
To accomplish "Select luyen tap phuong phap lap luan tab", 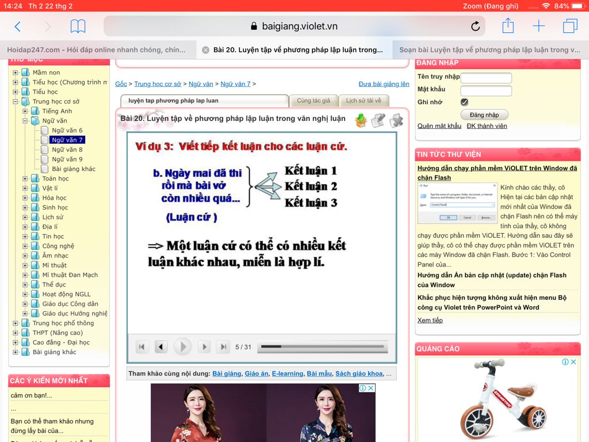I will click(204, 101).
